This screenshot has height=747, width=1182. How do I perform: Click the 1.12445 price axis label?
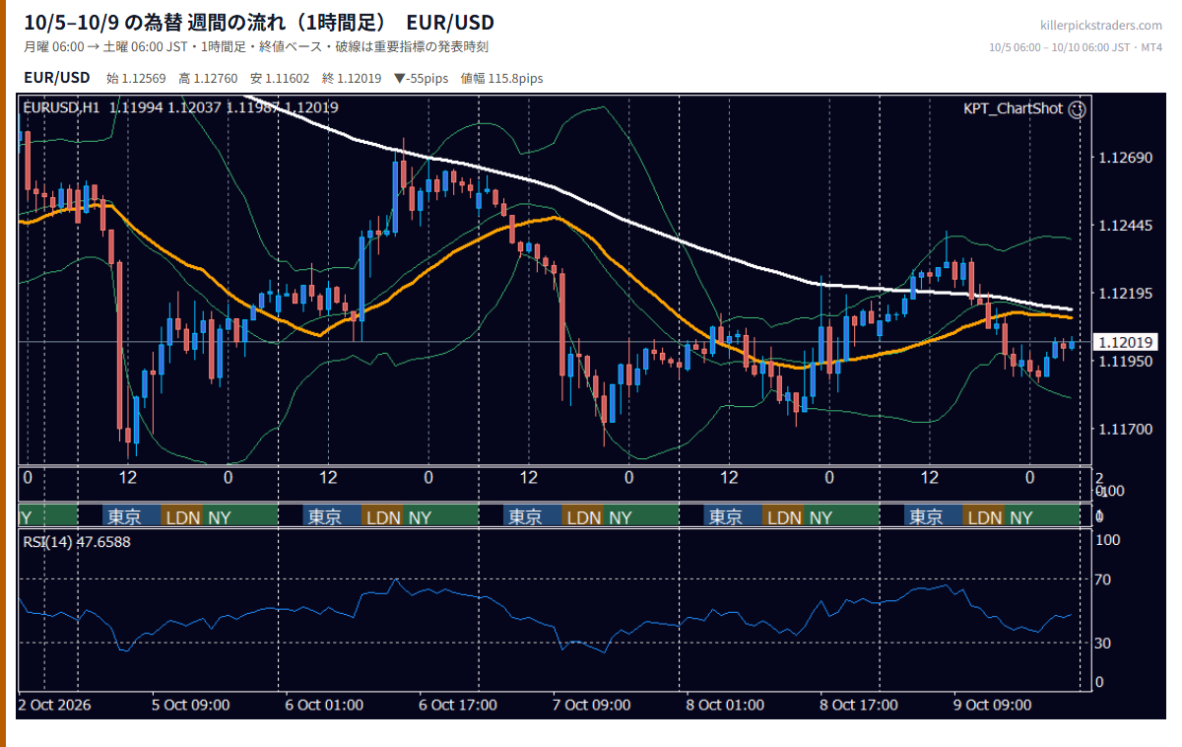pyautogui.click(x=1125, y=226)
